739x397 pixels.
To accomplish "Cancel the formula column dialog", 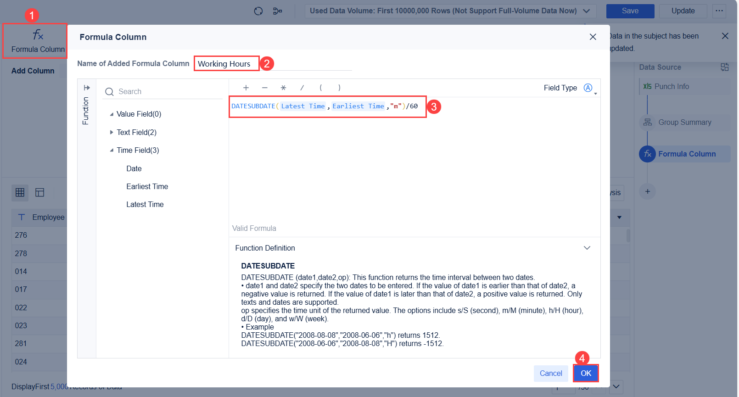I will (x=551, y=373).
